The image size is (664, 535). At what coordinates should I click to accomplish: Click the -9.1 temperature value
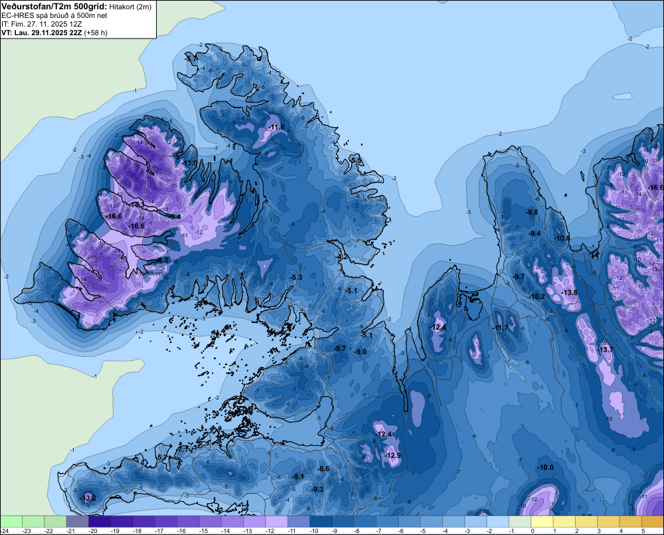(297, 477)
